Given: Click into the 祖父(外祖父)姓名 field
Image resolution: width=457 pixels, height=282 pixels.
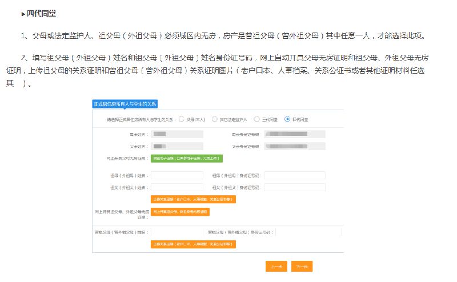Looking at the screenshot, I should pos(177,187).
